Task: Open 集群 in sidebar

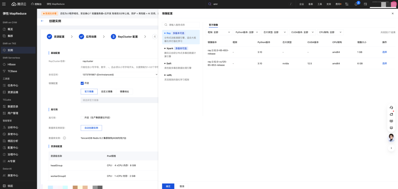Action: click(10, 36)
